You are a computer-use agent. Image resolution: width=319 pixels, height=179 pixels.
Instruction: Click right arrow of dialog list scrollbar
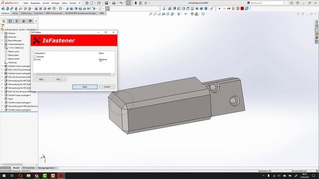[x=114, y=74]
